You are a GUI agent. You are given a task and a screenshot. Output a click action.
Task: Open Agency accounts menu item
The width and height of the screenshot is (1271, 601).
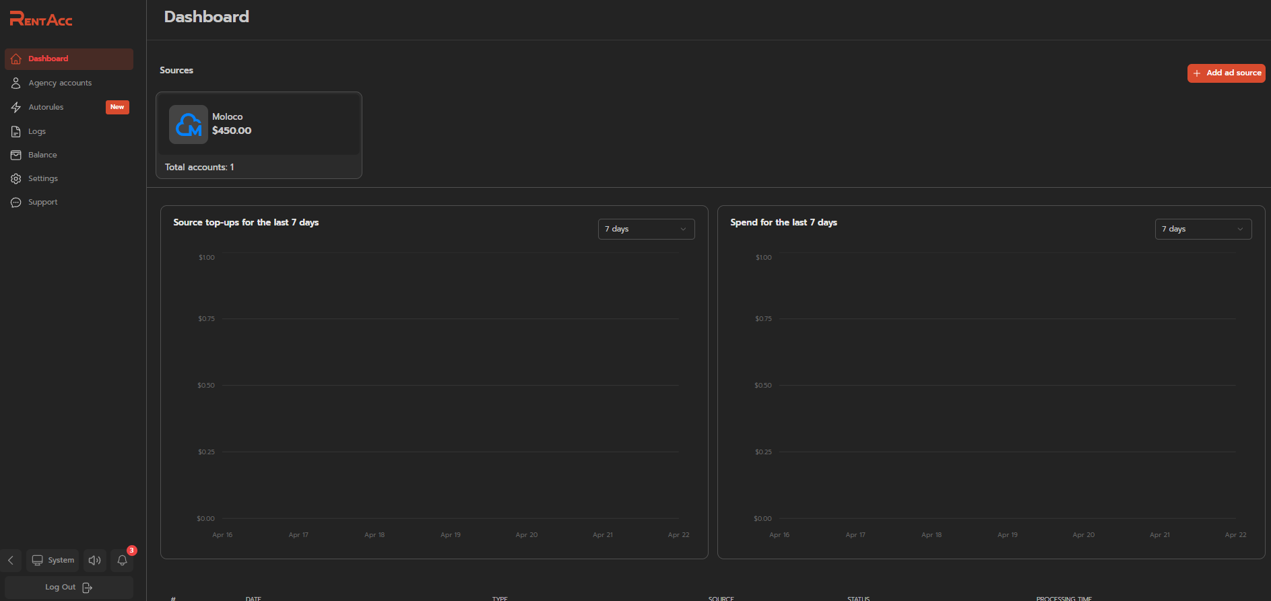coord(60,83)
